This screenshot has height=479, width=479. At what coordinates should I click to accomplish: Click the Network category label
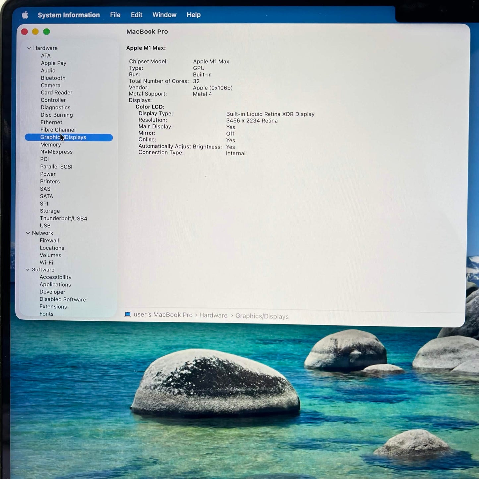[42, 233]
